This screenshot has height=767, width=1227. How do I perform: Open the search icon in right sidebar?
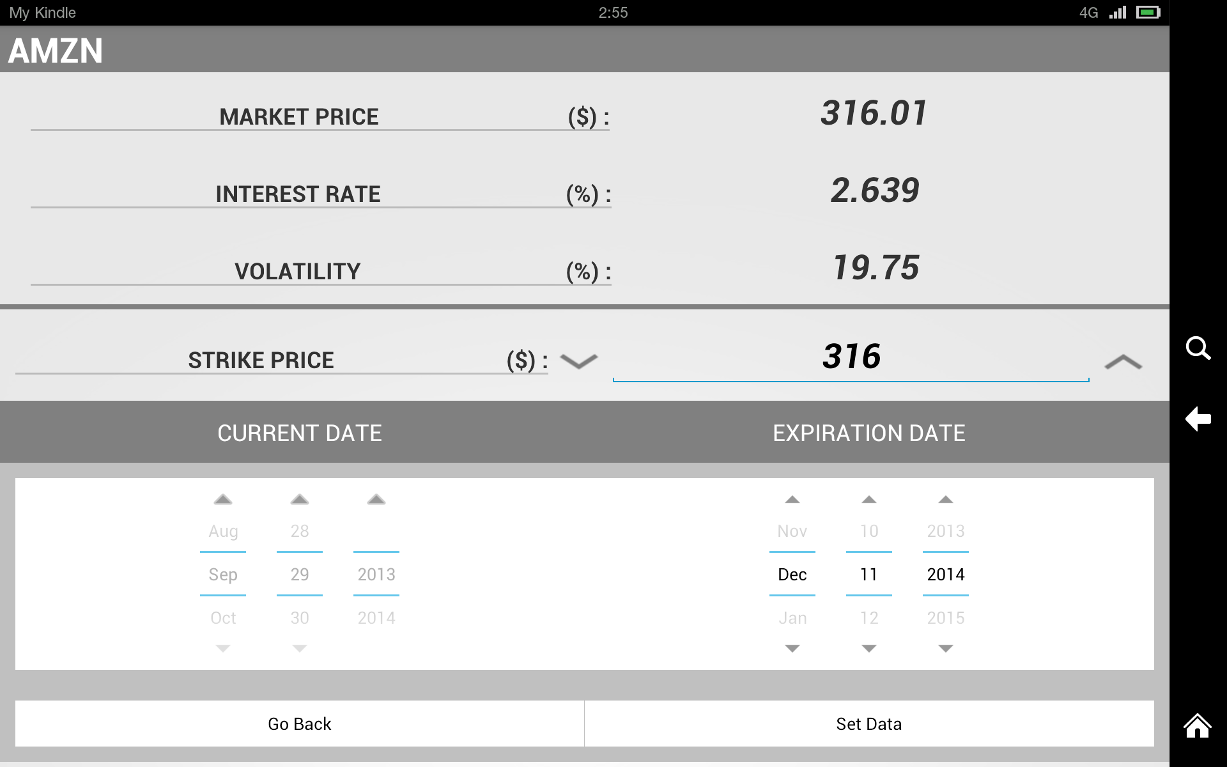[1199, 348]
